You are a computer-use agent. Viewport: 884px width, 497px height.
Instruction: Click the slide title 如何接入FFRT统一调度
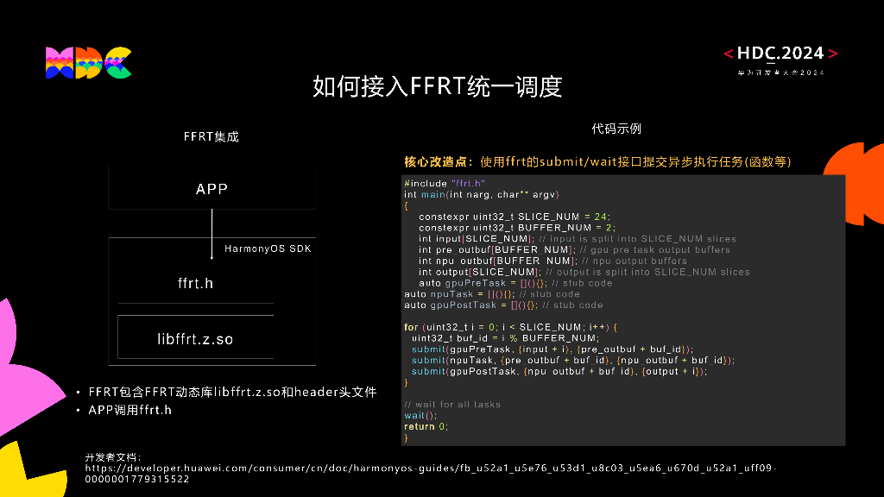tap(437, 86)
